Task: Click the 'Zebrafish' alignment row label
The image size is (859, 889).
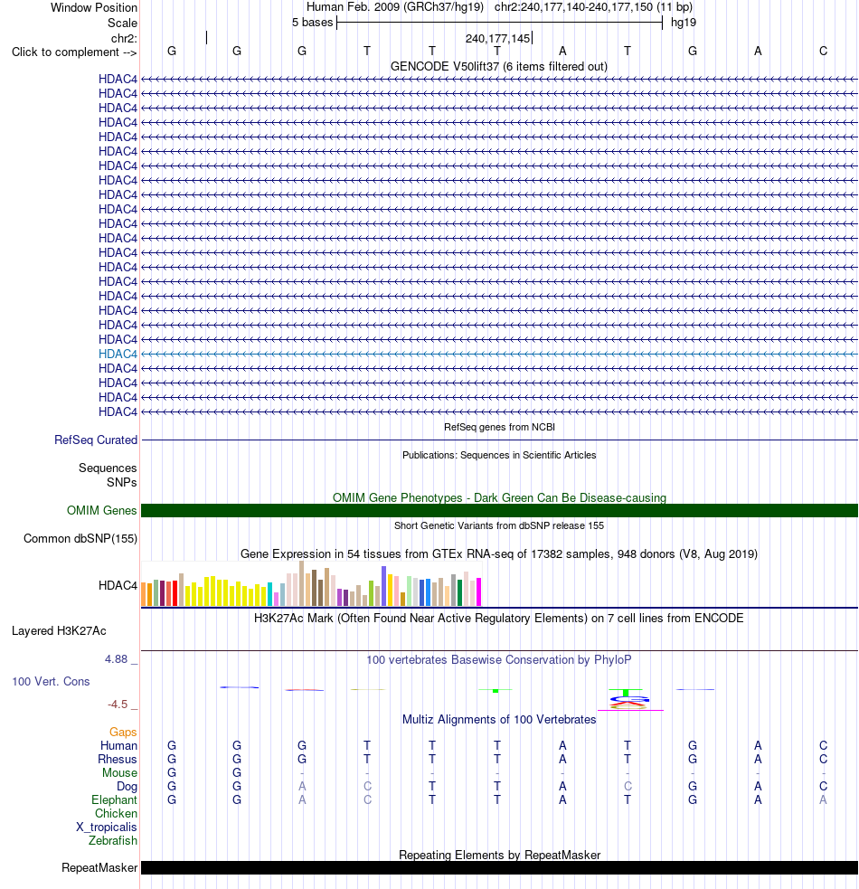Action: (x=113, y=841)
